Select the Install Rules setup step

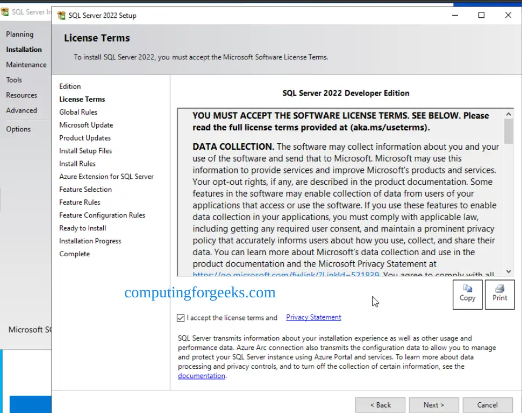[77, 164]
